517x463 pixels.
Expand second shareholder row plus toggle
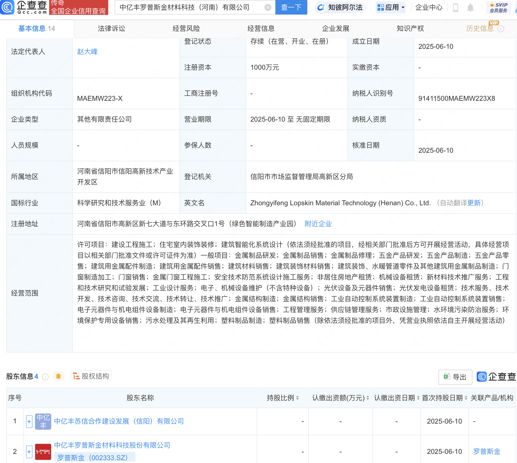[x=29, y=452]
